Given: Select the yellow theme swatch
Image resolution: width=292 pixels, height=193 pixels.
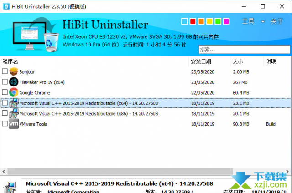Looking at the screenshot, I should 209,21.
